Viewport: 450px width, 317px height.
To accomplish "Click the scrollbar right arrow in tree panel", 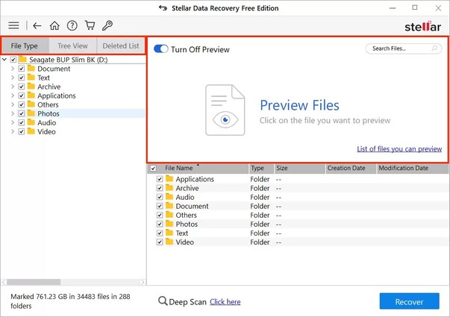I will [x=143, y=282].
